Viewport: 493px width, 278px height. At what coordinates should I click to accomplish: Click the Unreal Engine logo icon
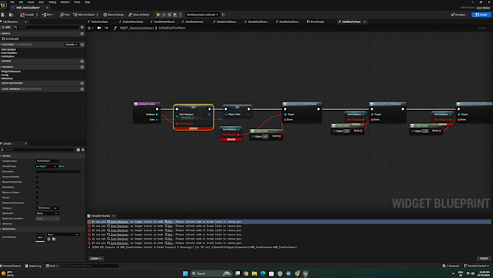[4, 4]
